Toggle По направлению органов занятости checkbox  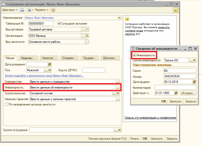6,104
